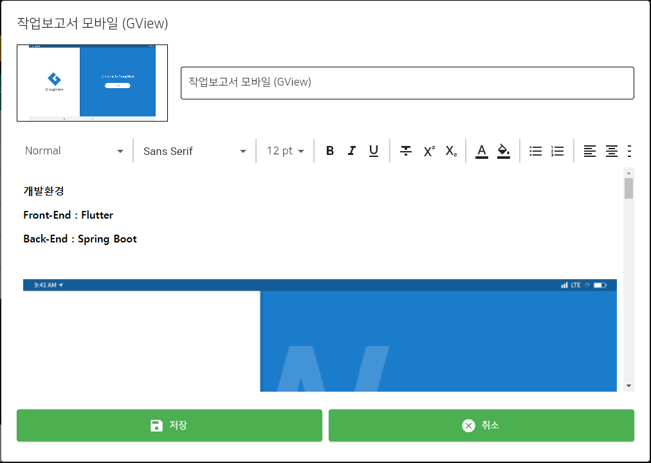Click the editor scrollbar thumb
Viewport: 651px width, 463px height.
[628, 189]
